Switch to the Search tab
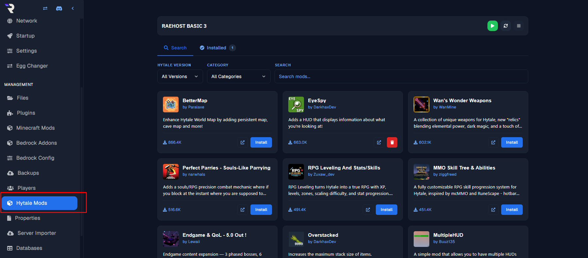Screen dimensions: 588x258 pos(175,48)
